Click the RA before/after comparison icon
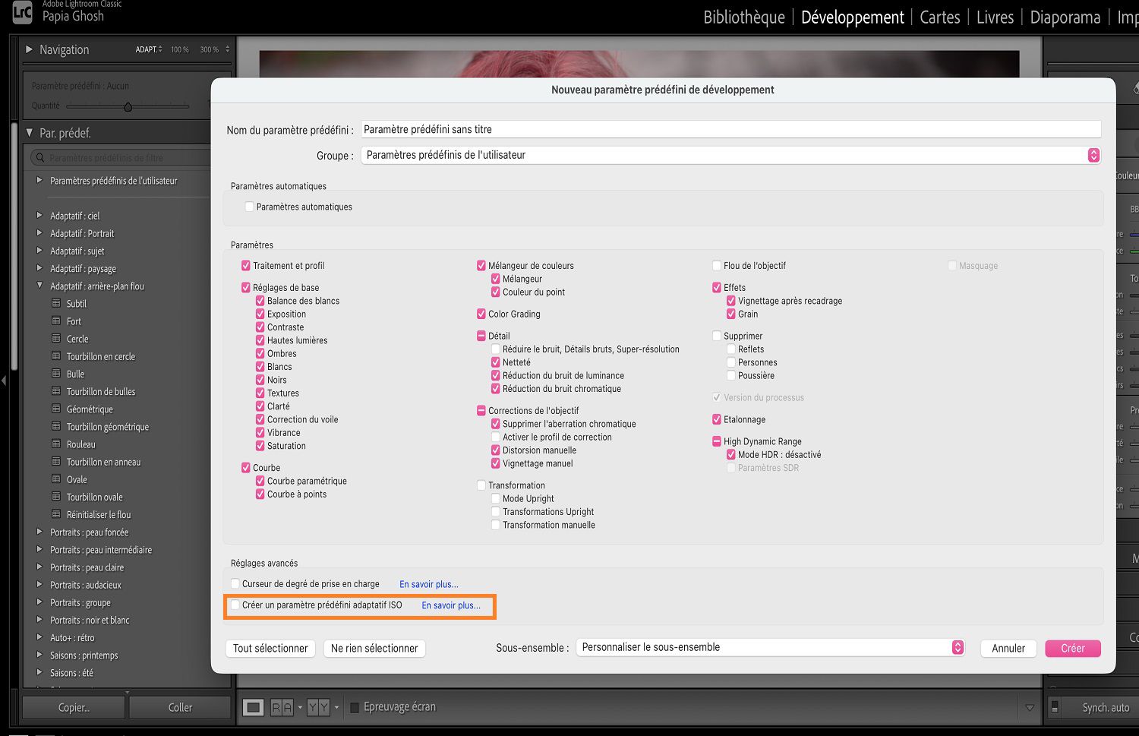 (x=282, y=707)
